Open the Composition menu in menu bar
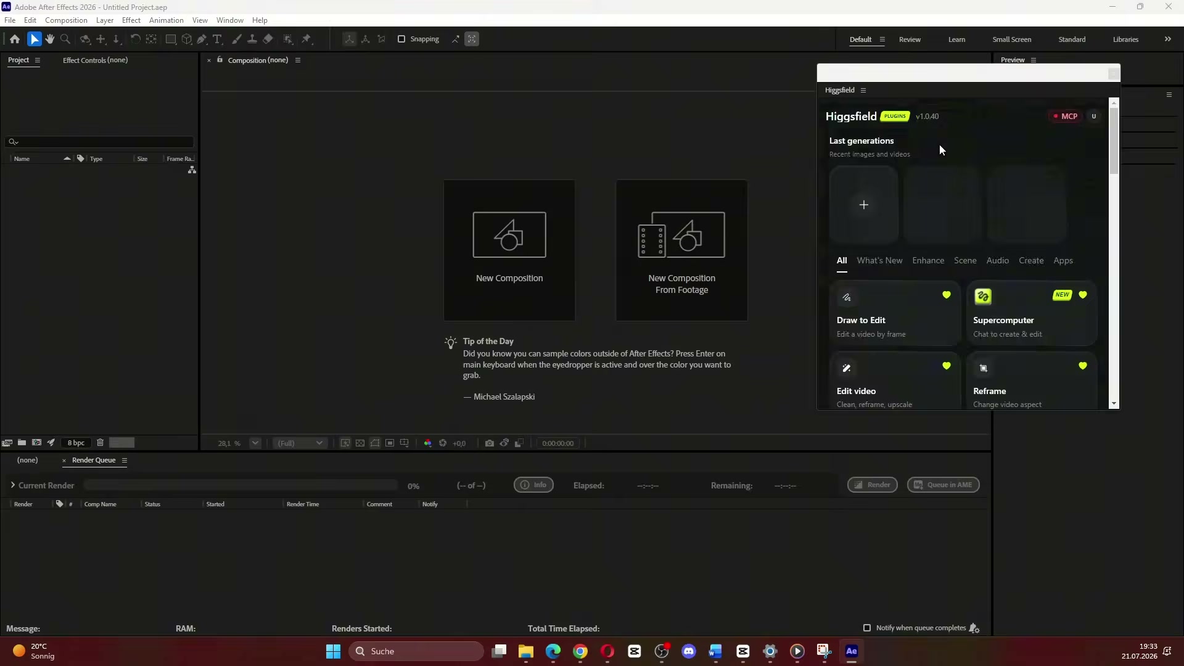 [66, 20]
